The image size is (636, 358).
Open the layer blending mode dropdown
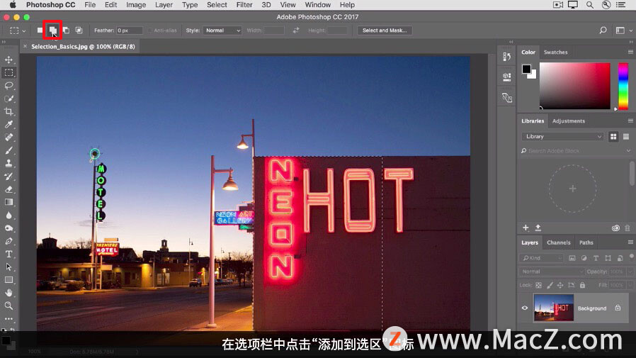(x=552, y=272)
